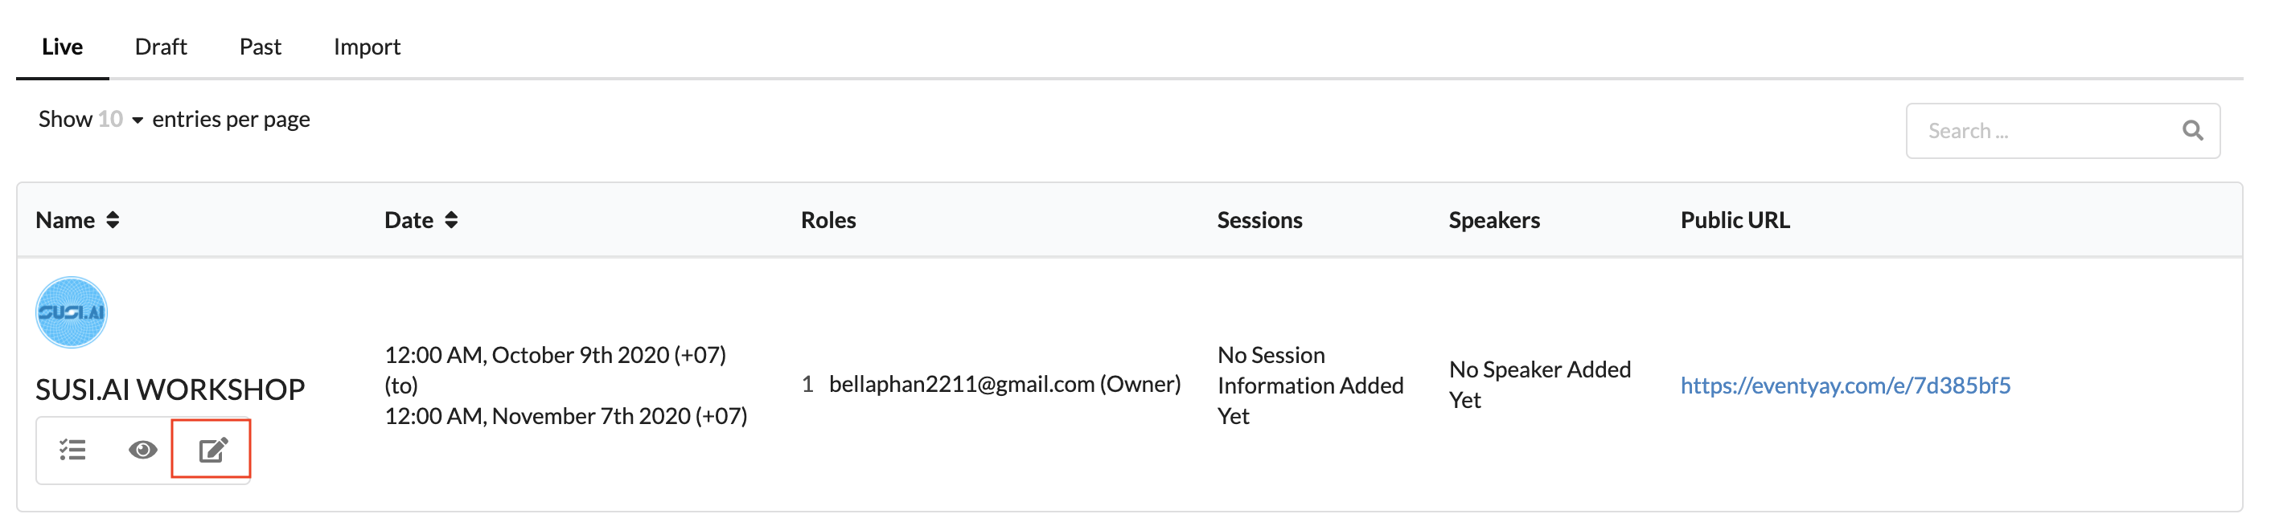Open the eventyay.com public URL link

click(x=1845, y=385)
